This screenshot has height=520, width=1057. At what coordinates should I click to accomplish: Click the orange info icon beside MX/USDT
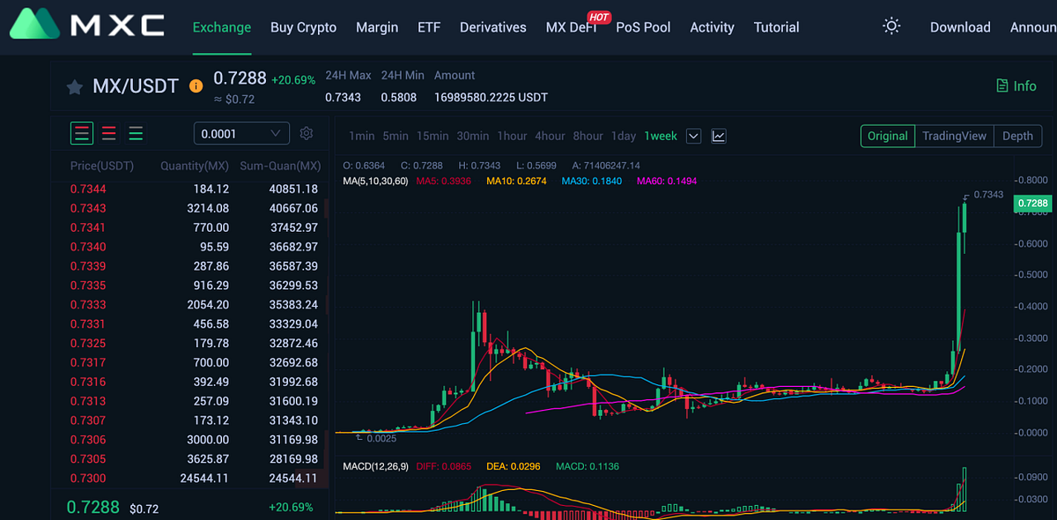click(196, 86)
